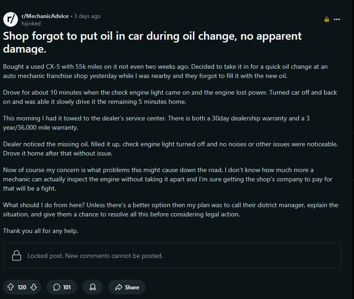Click the "Locked post" notice text
Viewport: 354px width, 299px height.
click(x=95, y=256)
